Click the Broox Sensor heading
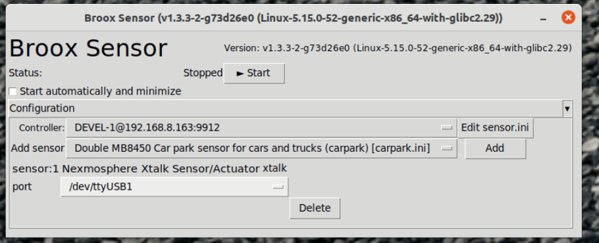This screenshot has width=599, height=243. [88, 48]
